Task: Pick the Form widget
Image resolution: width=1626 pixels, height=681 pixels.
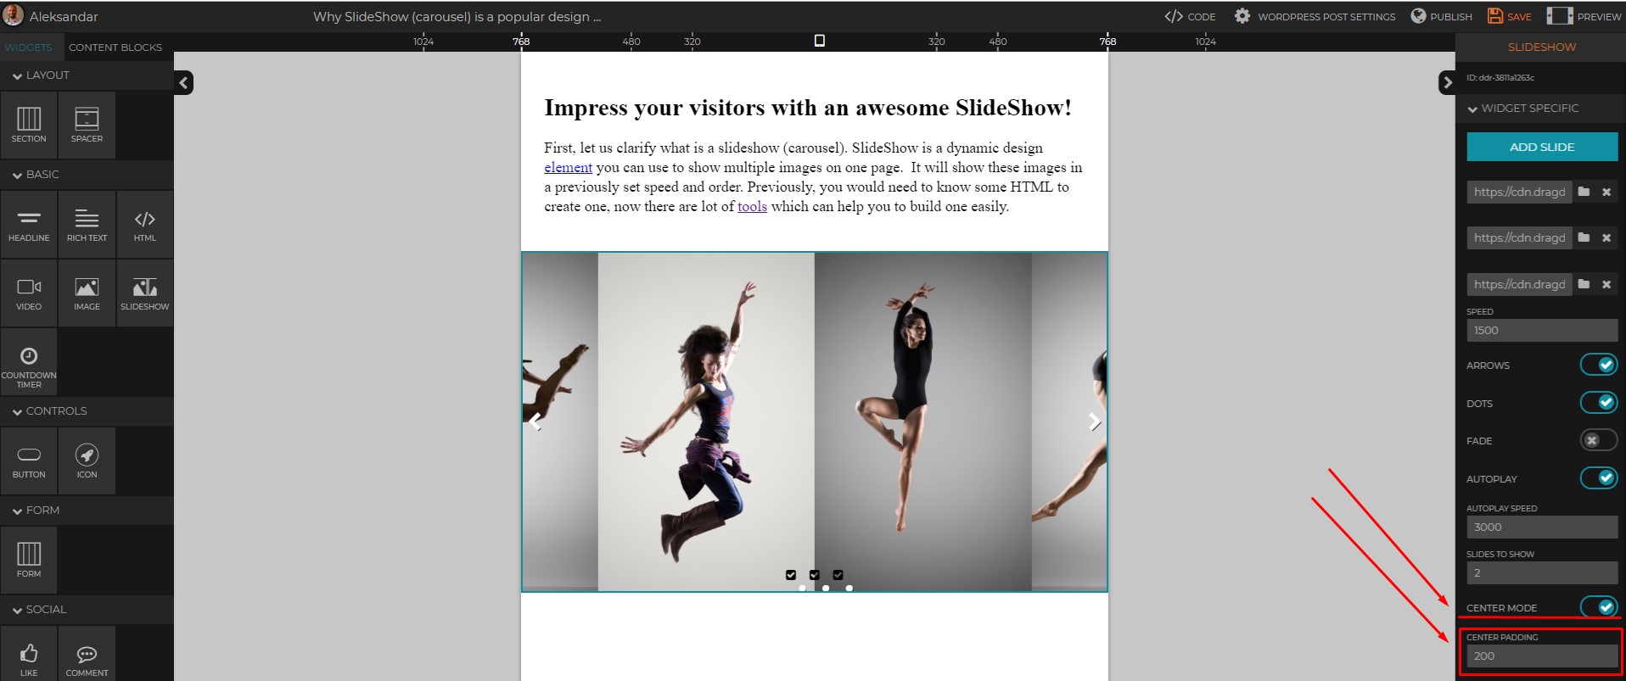Action: [29, 561]
